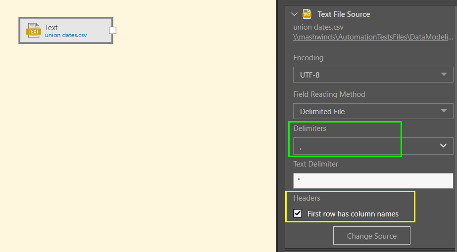Click the output connector square on the Text node
457x252 pixels.
(112, 30)
